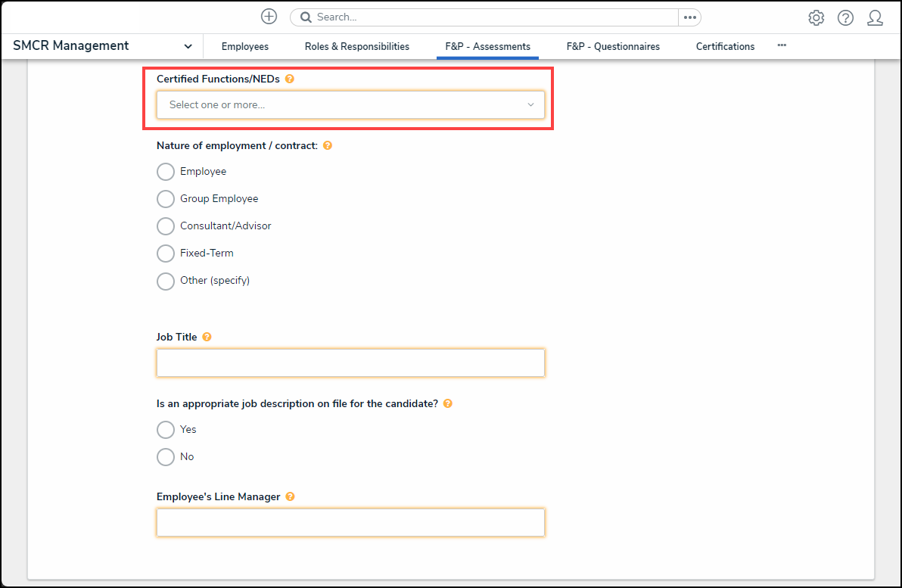Screen dimensions: 902x588
Task: Choose Yes for job description on file
Action: (166, 430)
